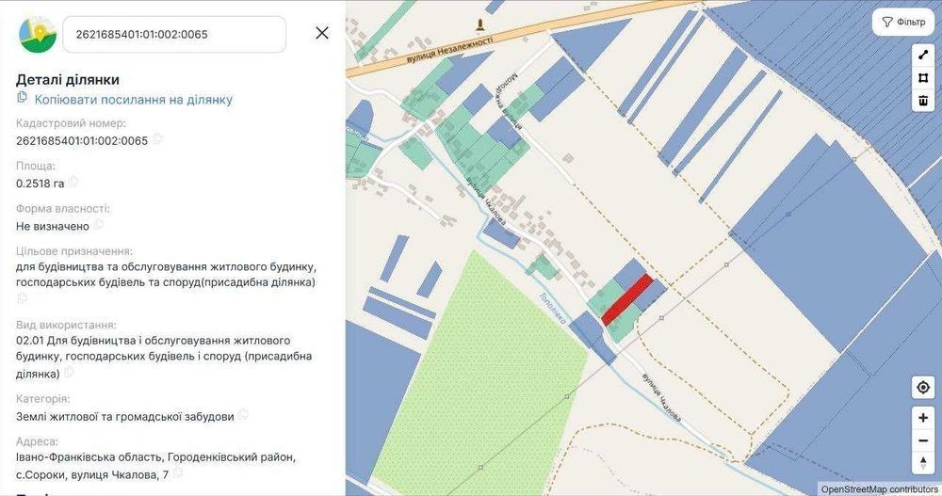Click the app logo icon
Viewport: 942px width, 496px height.
pyautogui.click(x=38, y=34)
